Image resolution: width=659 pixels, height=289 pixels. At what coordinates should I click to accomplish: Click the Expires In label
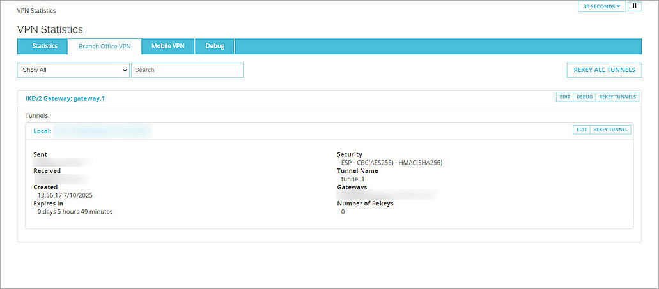pyautogui.click(x=49, y=204)
